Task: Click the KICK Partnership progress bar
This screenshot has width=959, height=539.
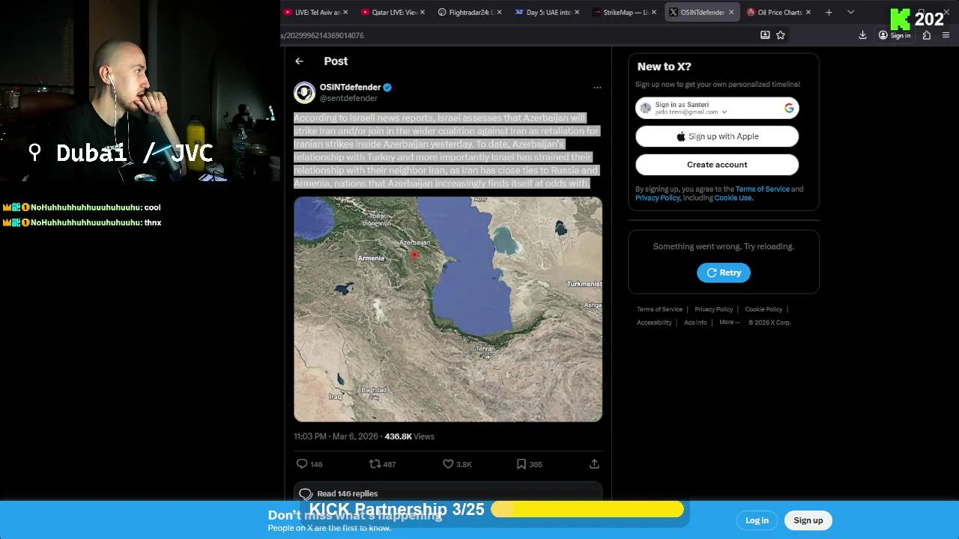Action: (587, 510)
